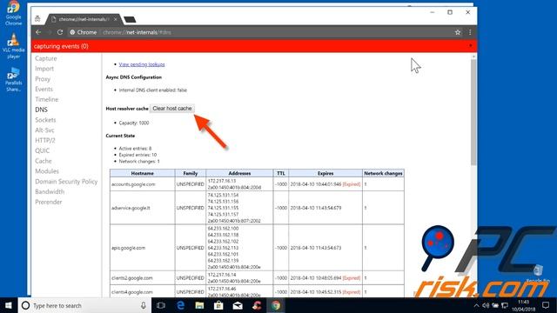Select Import in the sidebar
Viewport: 557px width, 313px height.
pyautogui.click(x=44, y=69)
